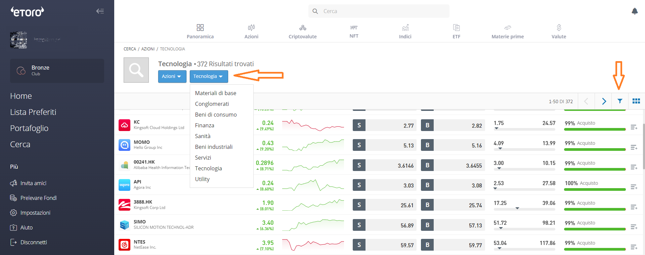Open the 3888.HK Kingsoft Corp logo
The image size is (645, 255).
(x=125, y=205)
